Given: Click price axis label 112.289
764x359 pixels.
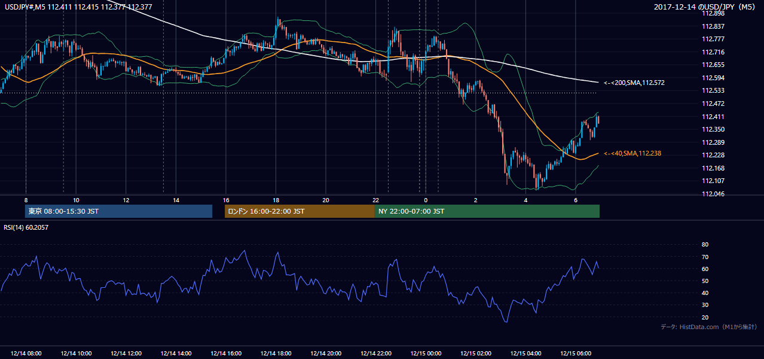Looking at the screenshot, I should (713, 142).
